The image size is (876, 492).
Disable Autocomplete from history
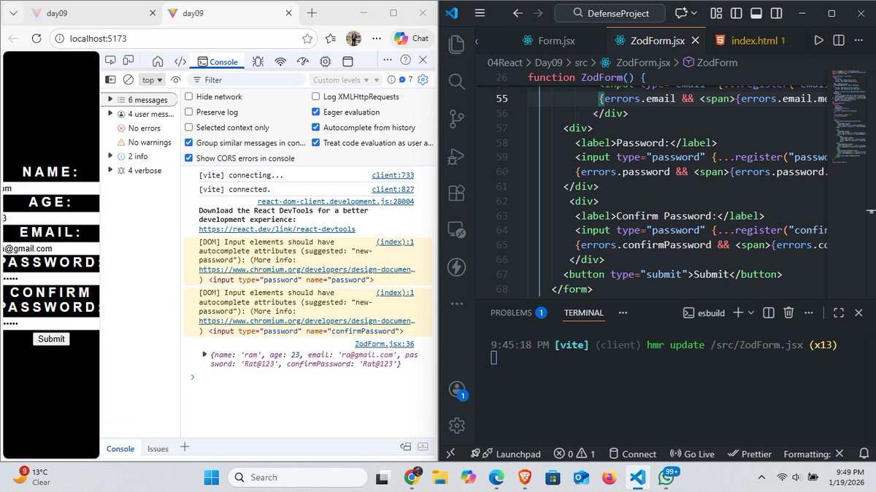click(316, 127)
